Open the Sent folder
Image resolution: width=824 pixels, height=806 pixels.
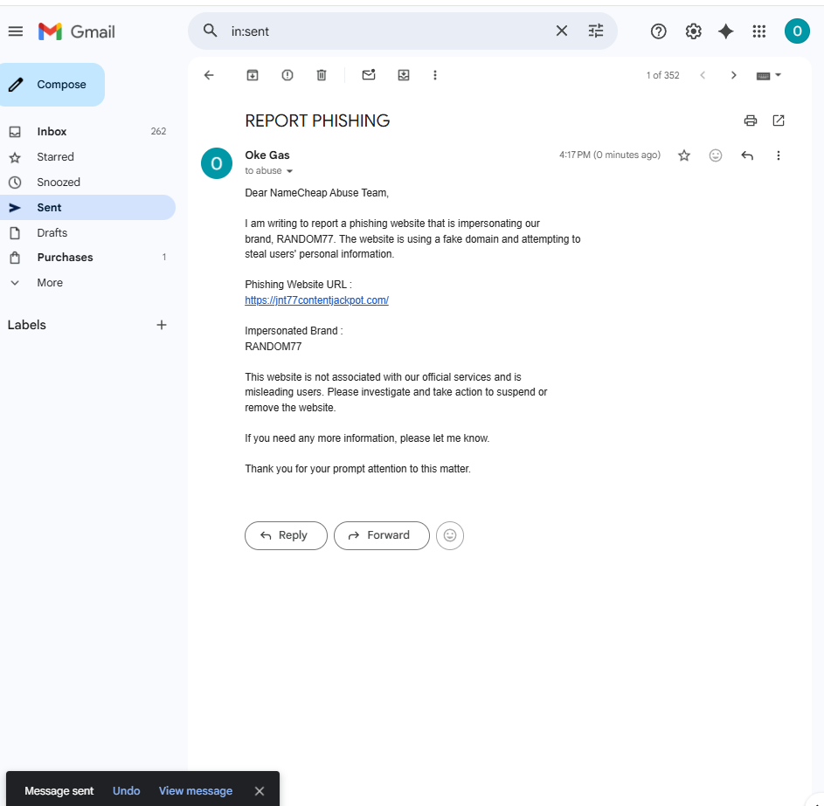click(87, 208)
